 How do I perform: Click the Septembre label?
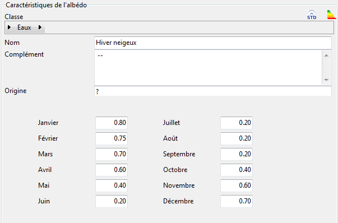point(179,154)
